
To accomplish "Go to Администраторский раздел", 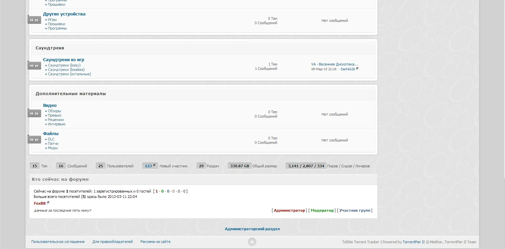I will point(252,229).
